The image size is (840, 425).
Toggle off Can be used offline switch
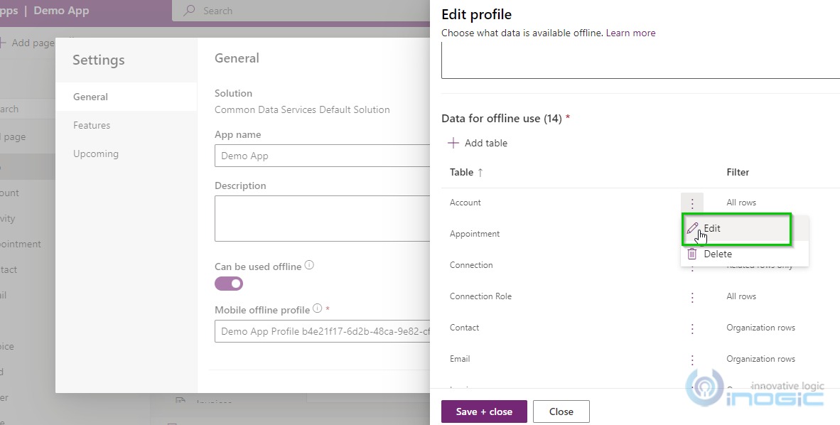pyautogui.click(x=229, y=284)
